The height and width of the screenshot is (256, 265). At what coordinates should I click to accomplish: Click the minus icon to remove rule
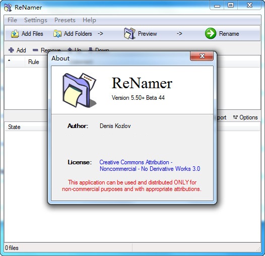35,50
